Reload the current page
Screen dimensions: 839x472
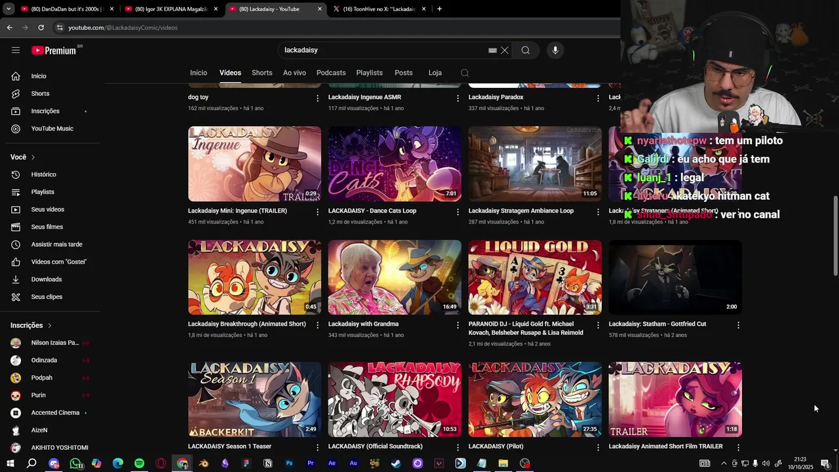[41, 28]
